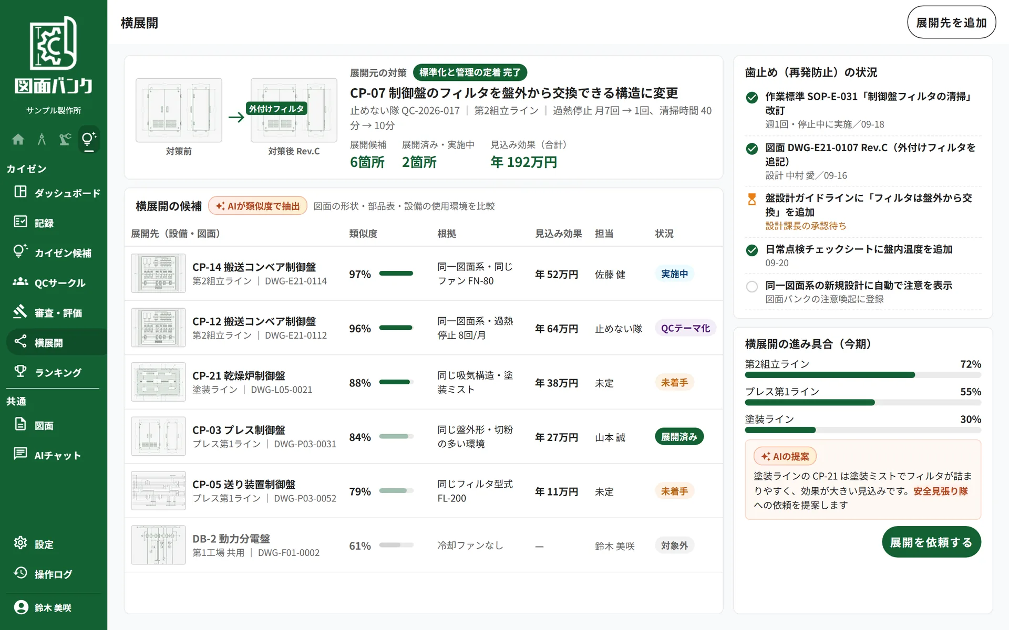Click the 97% similarity bar for CP-14

(396, 274)
